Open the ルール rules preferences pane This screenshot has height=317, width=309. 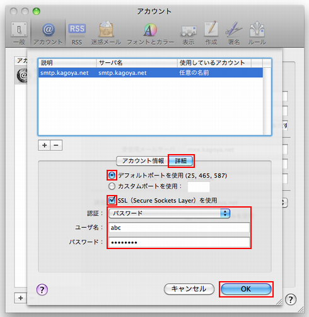tap(257, 33)
